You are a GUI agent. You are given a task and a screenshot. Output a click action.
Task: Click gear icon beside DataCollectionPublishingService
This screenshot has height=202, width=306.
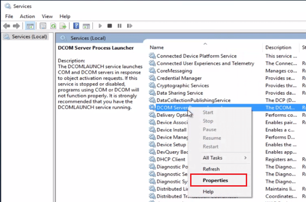tap(152, 100)
